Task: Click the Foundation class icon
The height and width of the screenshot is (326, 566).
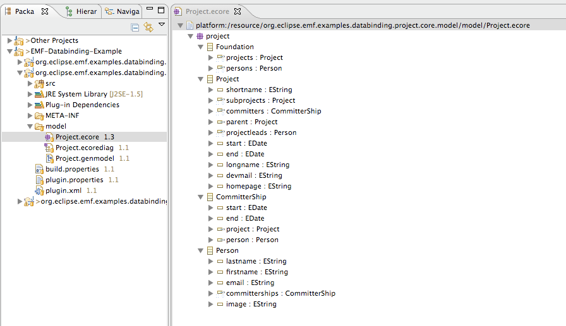Action: [210, 47]
